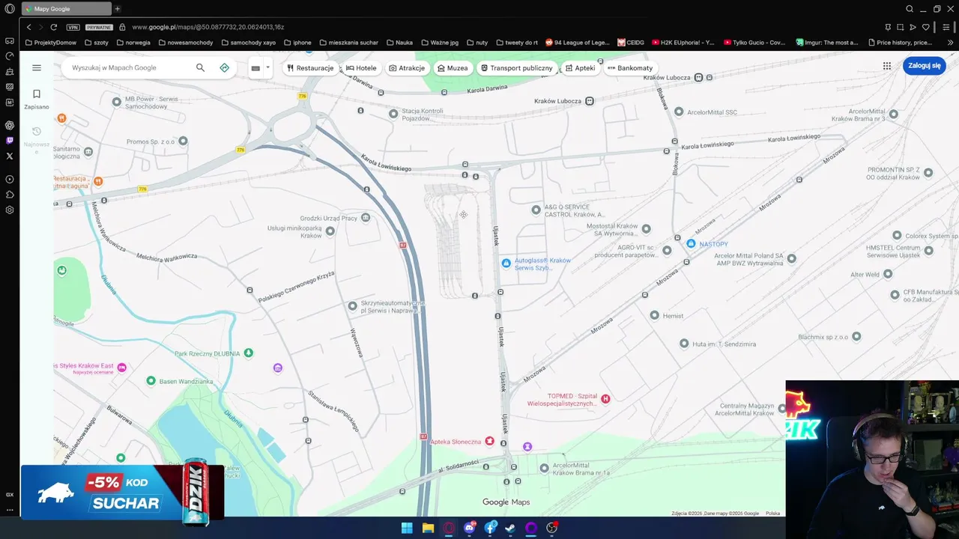Open the ChatGPT sidebar icon

pyautogui.click(x=10, y=125)
